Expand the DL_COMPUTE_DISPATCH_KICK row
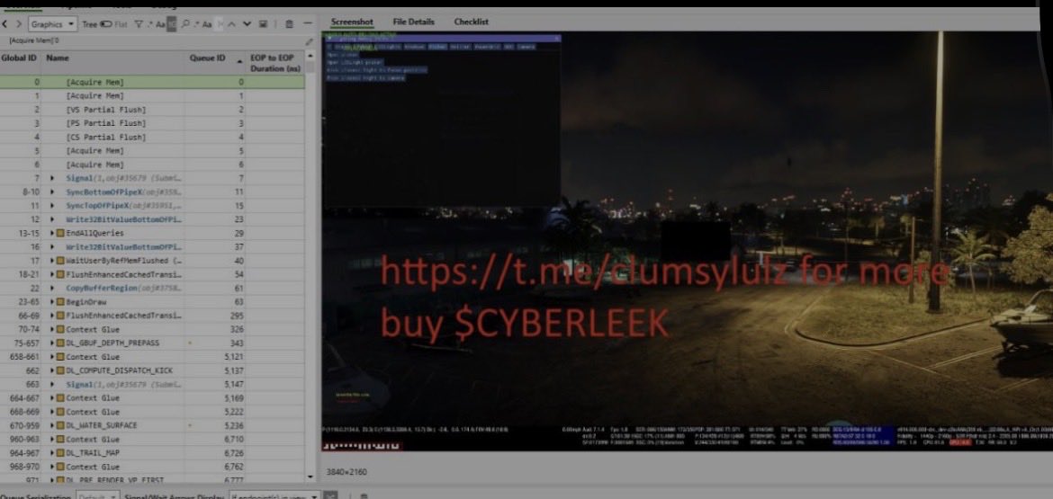The height and width of the screenshot is (499, 1053). [x=53, y=371]
